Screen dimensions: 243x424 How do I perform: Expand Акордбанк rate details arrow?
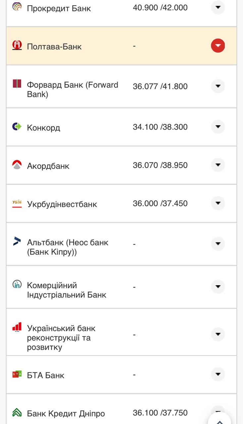click(x=218, y=165)
